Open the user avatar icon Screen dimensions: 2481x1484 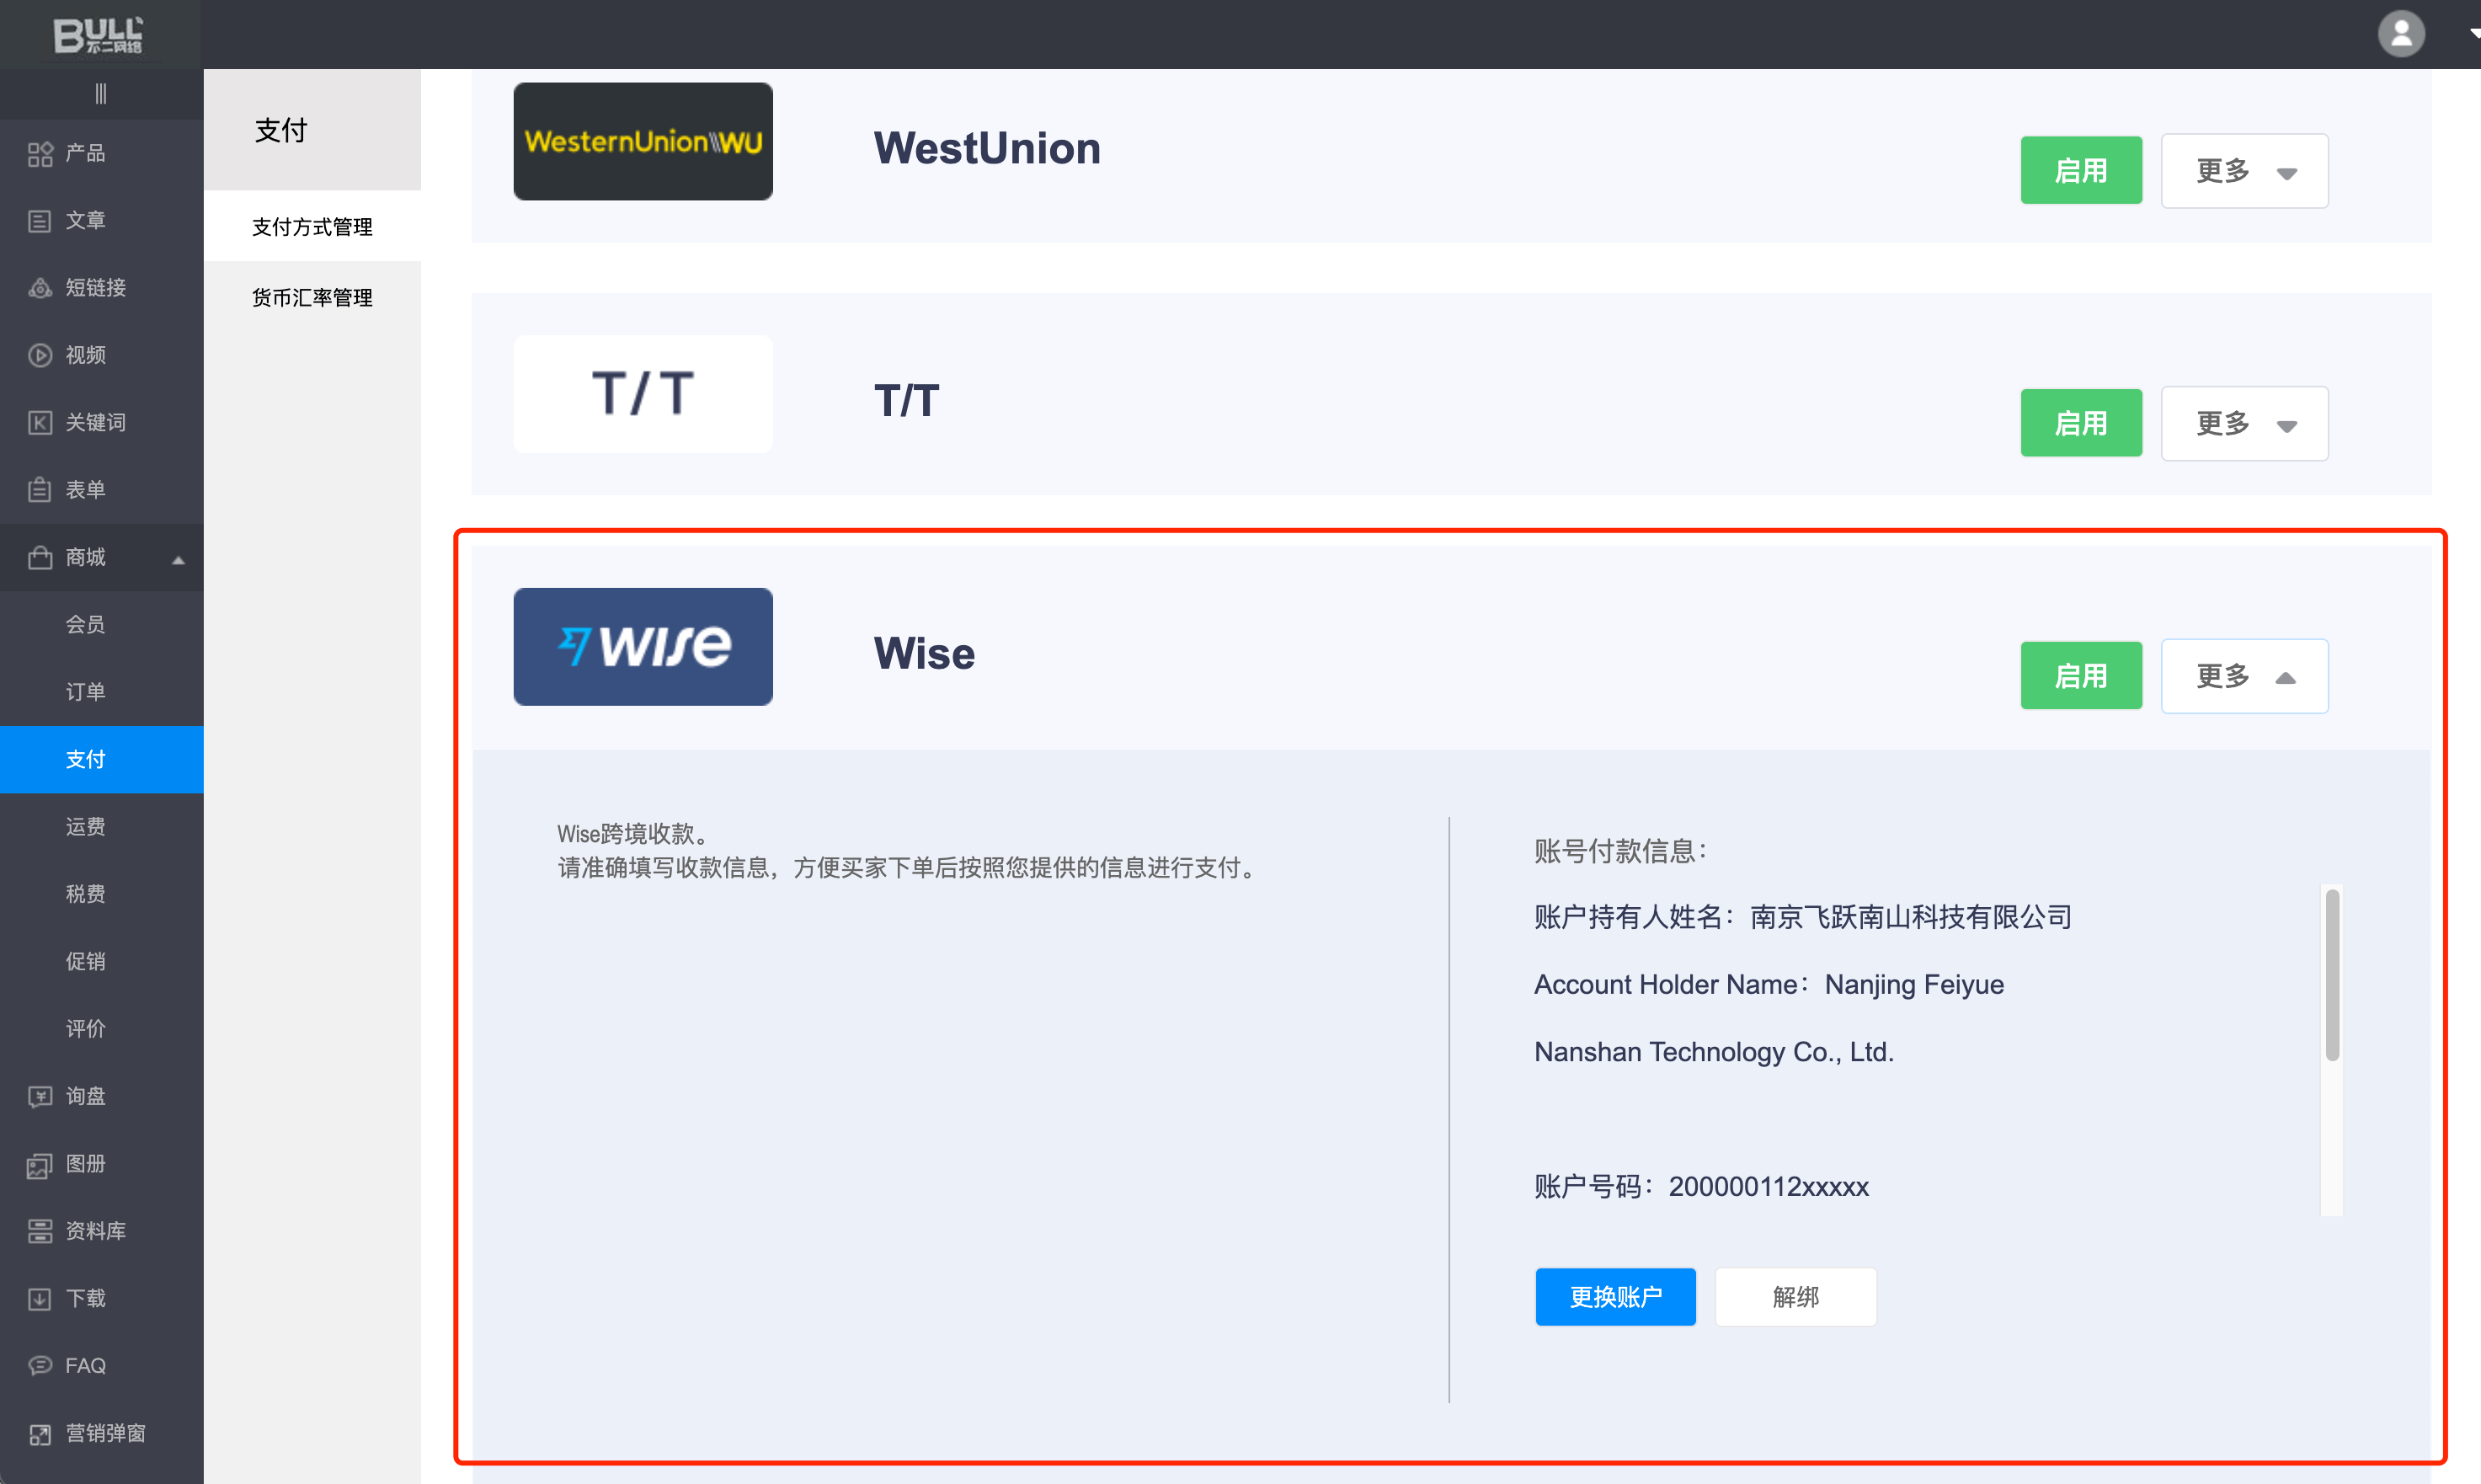click(2400, 34)
